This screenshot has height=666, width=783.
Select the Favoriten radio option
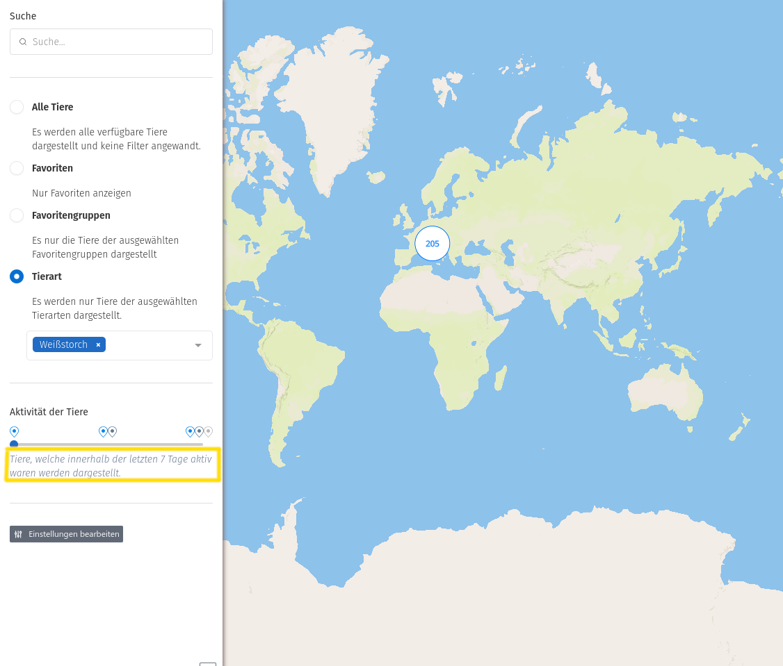(17, 168)
